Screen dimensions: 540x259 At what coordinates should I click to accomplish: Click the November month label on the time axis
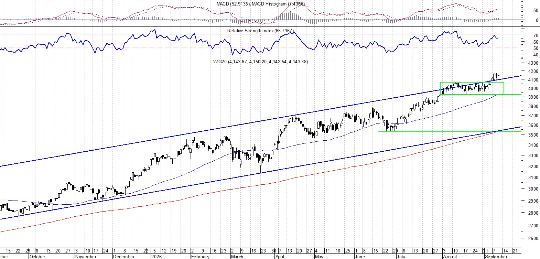(x=86, y=257)
